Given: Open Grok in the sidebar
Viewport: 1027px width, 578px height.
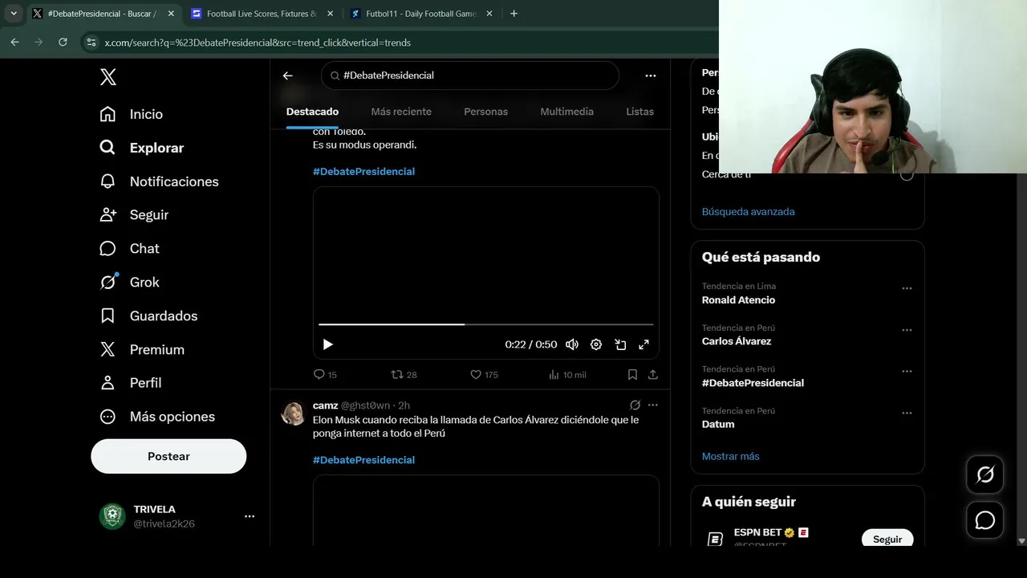Looking at the screenshot, I should point(129,283).
